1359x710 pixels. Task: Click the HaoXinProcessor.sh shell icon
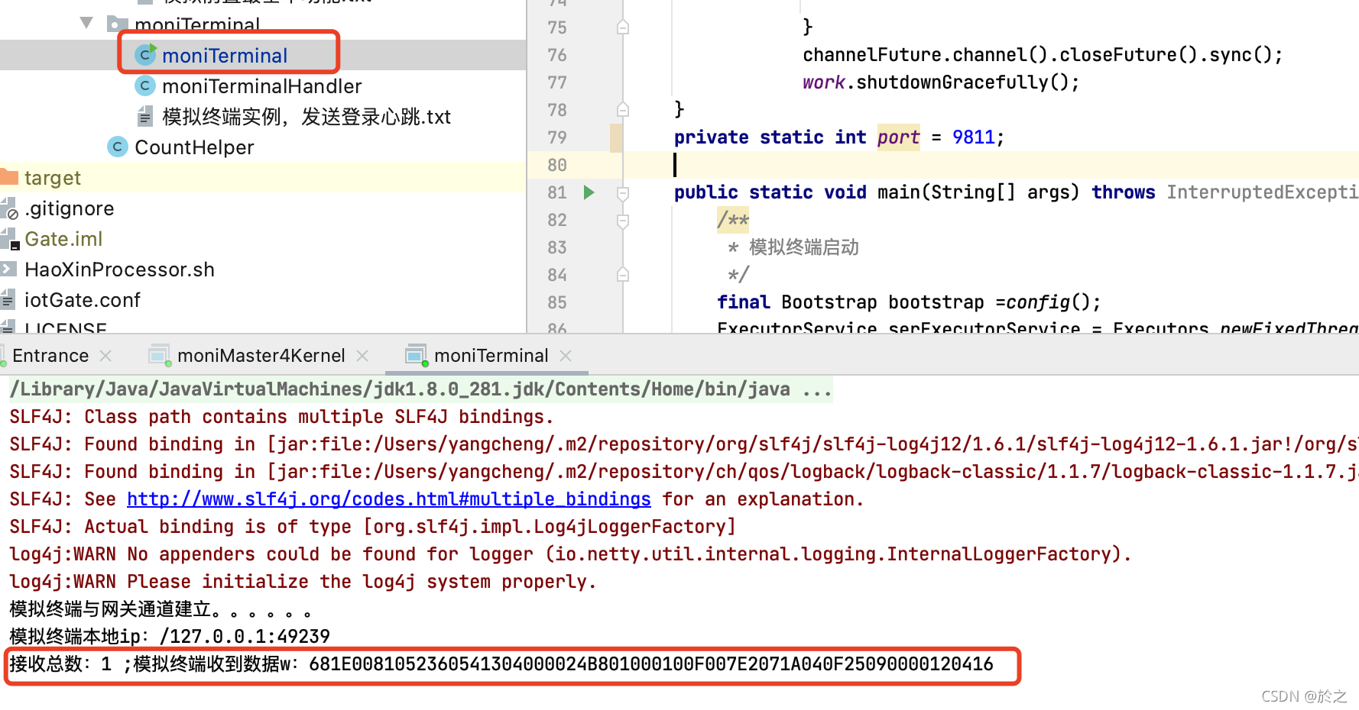8,269
